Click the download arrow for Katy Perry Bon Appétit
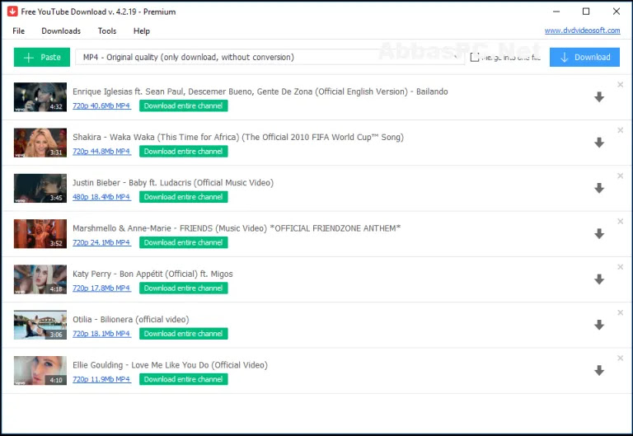 (599, 279)
